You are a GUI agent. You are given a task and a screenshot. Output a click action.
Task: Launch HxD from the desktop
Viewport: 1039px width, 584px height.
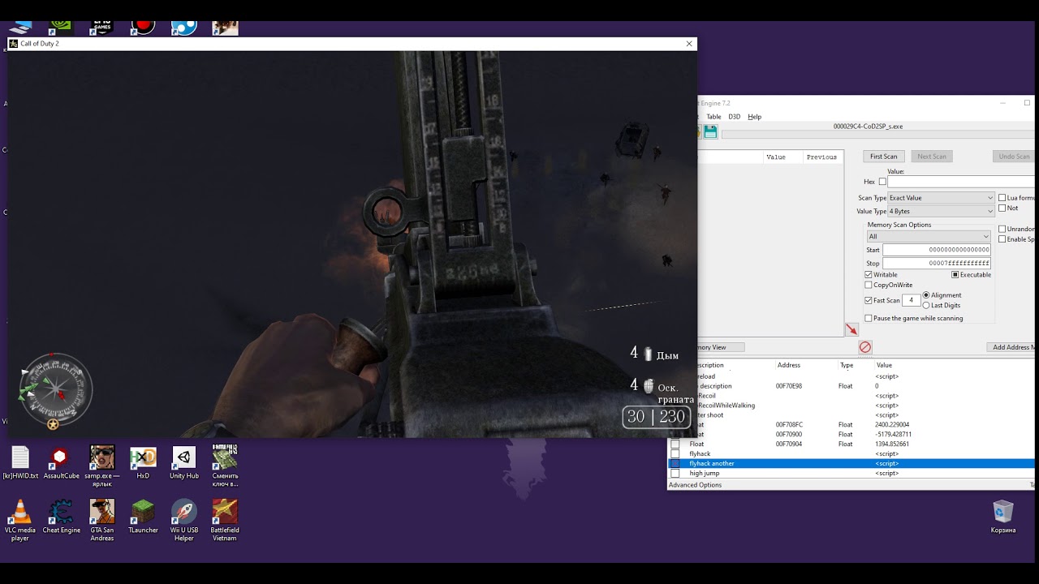point(143,463)
